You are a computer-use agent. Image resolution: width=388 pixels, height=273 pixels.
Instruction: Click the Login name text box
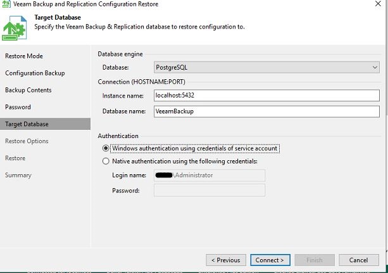pos(210,175)
